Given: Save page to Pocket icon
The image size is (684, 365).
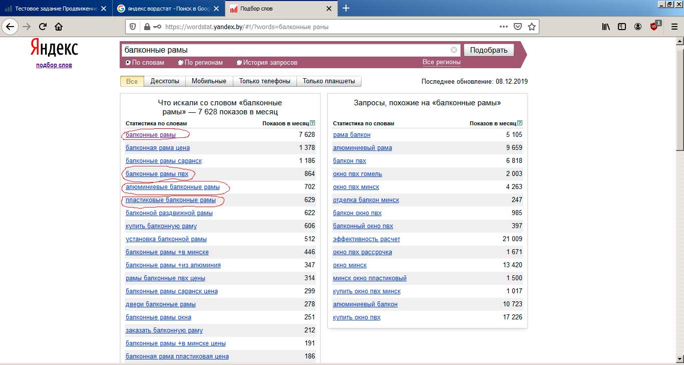Looking at the screenshot, I should (518, 27).
